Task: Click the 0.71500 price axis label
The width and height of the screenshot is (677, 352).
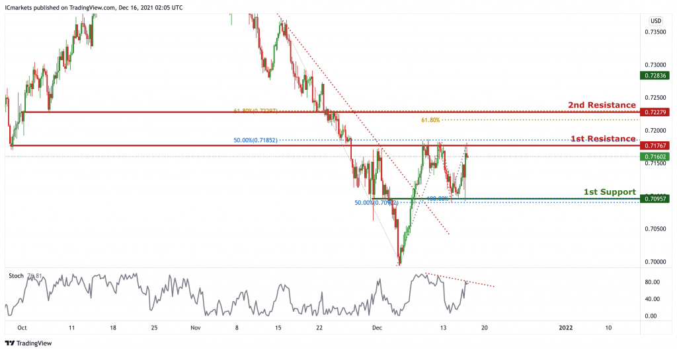Action: point(655,164)
